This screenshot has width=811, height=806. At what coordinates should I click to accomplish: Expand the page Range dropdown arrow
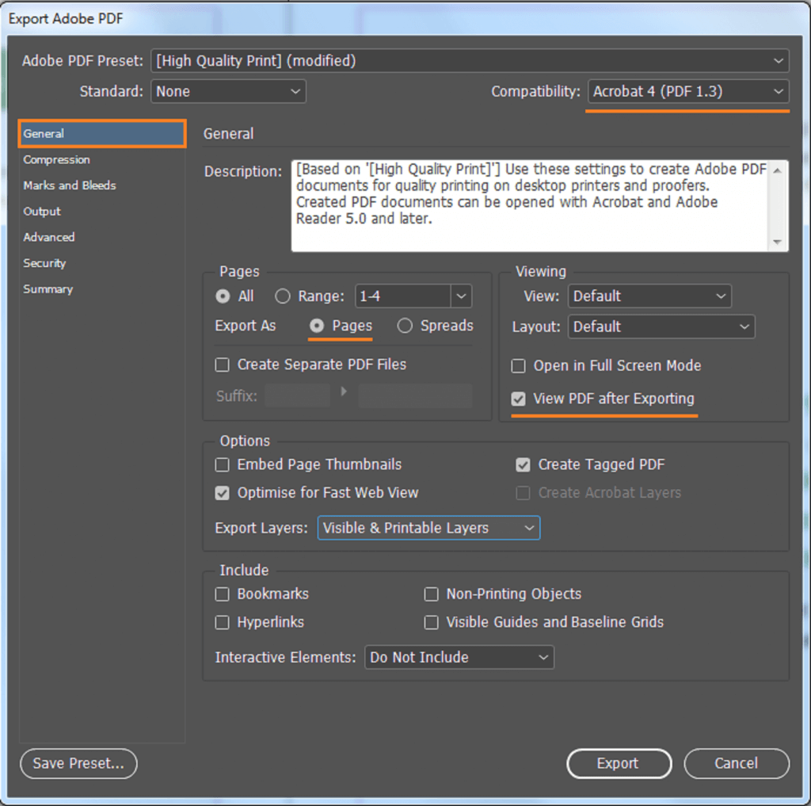click(462, 296)
